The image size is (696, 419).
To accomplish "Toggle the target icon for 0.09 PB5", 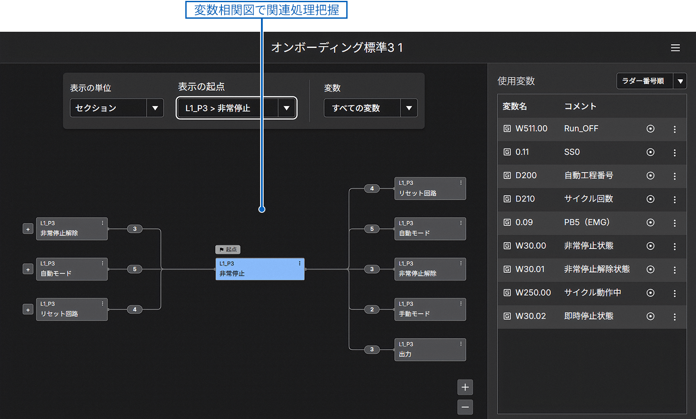I will 650,223.
